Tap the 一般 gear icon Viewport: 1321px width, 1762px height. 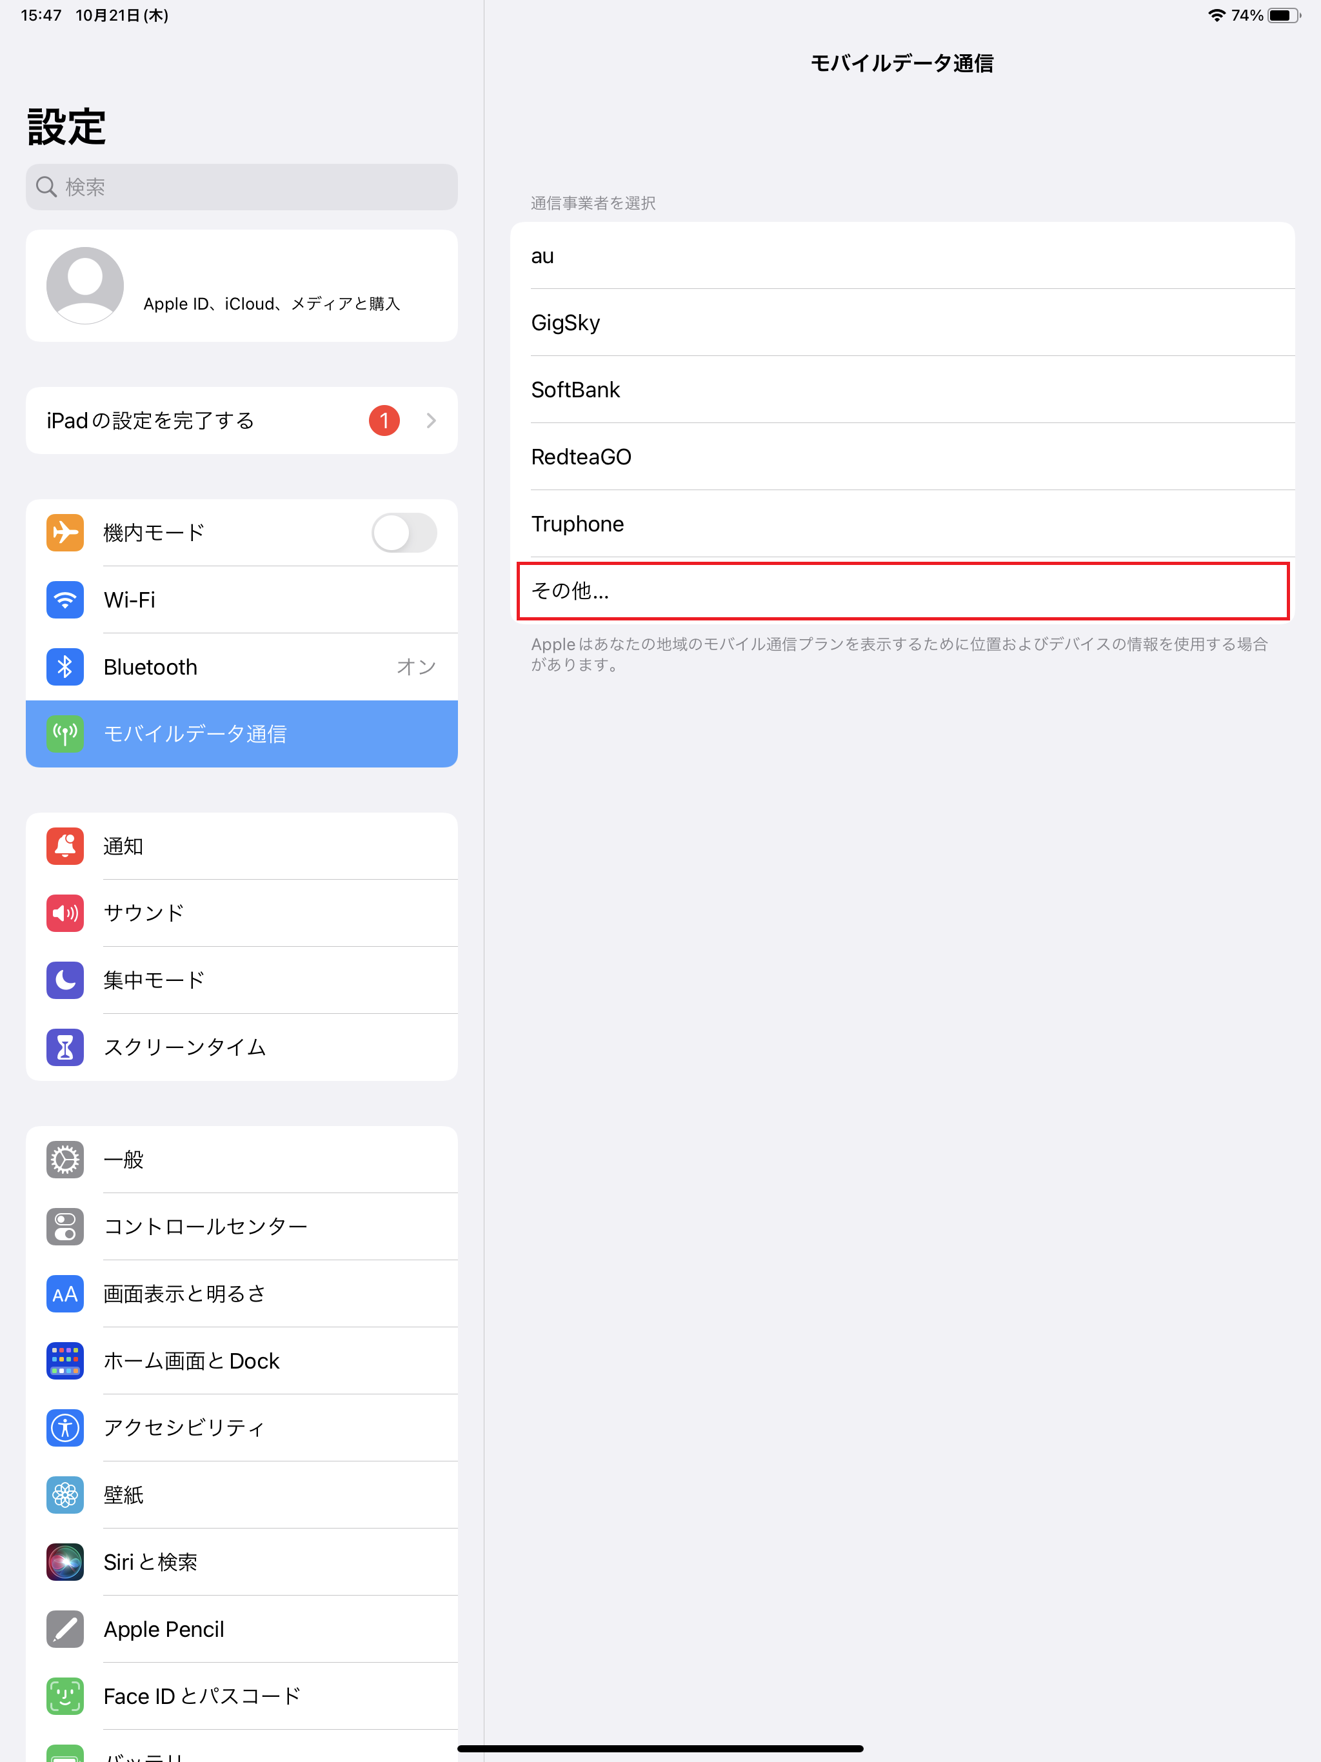pyautogui.click(x=65, y=1160)
